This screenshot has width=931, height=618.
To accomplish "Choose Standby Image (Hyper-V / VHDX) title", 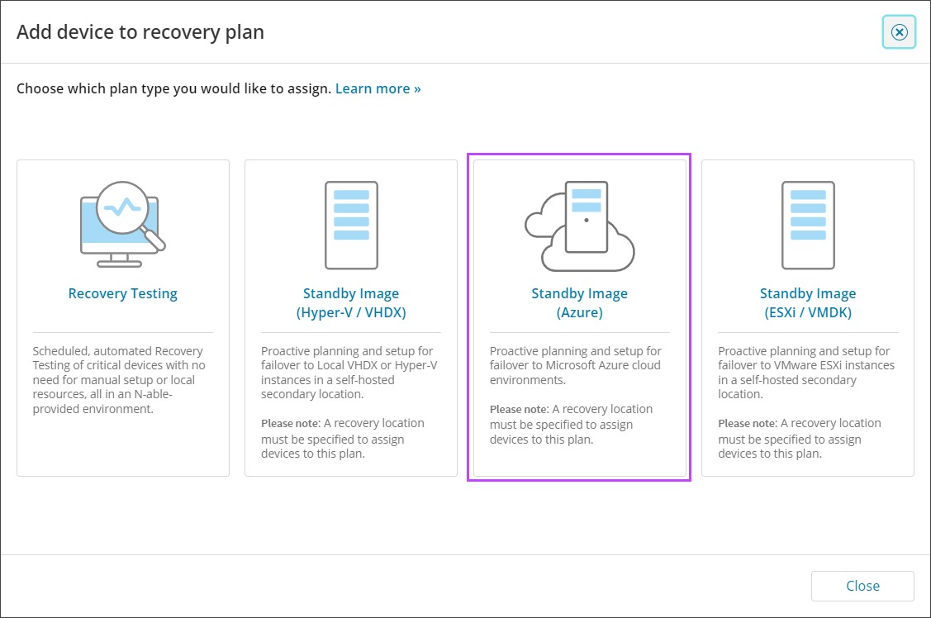I will (x=351, y=302).
